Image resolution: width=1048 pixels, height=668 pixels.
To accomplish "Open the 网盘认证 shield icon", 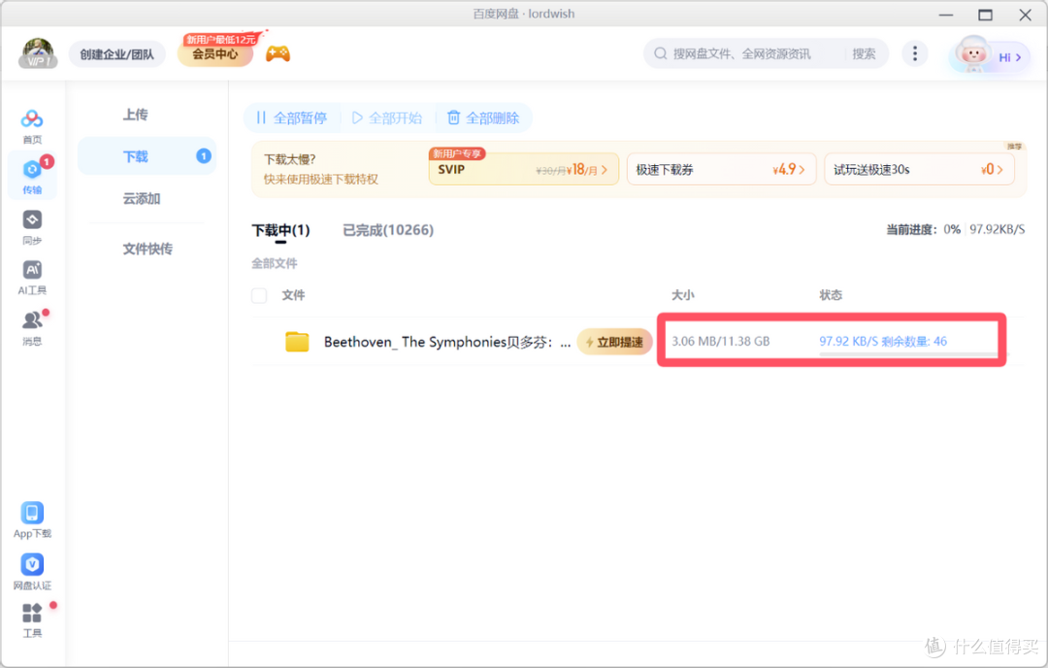I will 32,572.
